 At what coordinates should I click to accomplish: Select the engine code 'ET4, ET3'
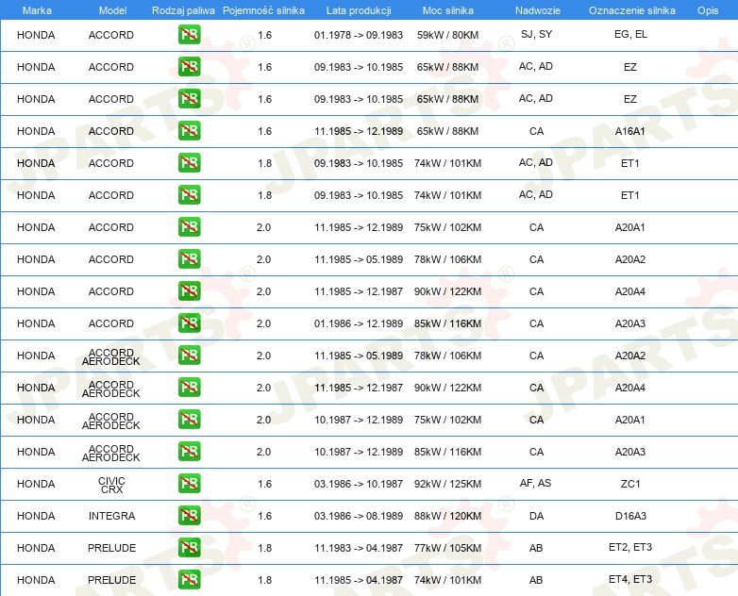(630, 579)
